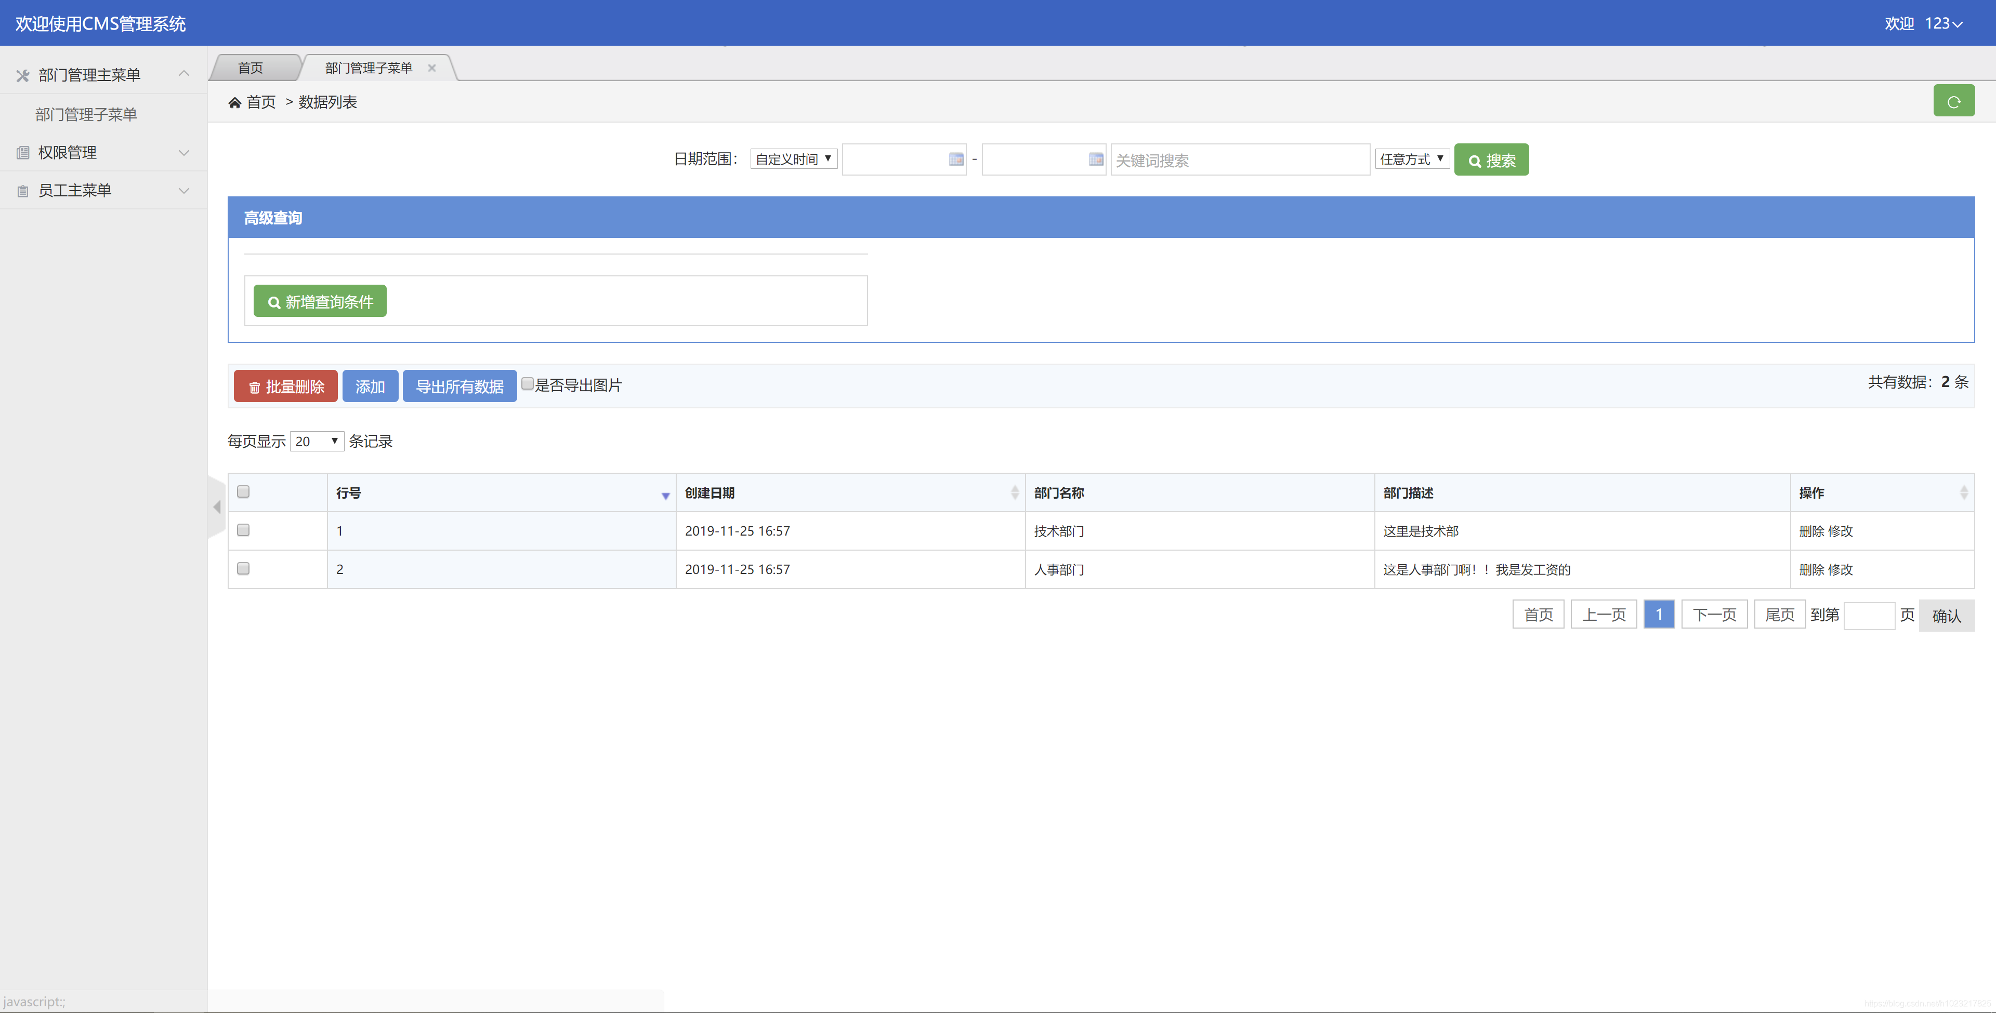This screenshot has width=1996, height=1013.
Task: Collapse the sidebar using the left arrow handle
Action: pos(217,507)
